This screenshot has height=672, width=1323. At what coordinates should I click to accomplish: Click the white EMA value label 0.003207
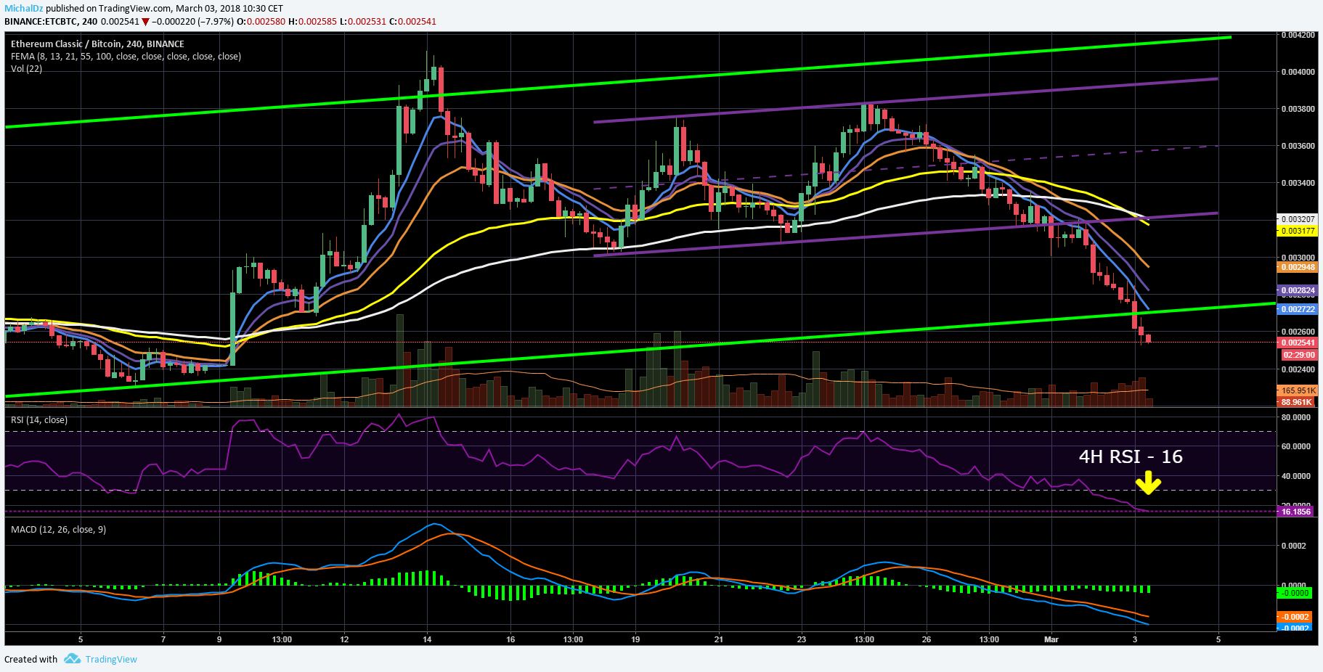coord(1297,218)
